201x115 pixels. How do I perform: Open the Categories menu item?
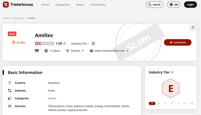point(63,5)
